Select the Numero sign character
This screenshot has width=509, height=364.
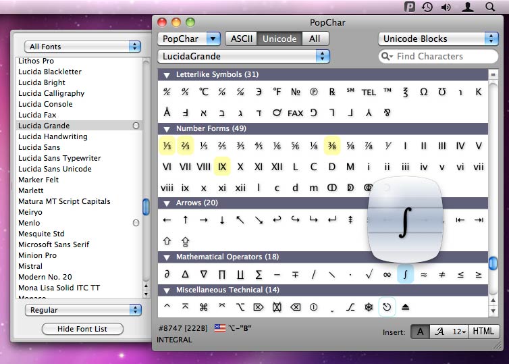click(296, 93)
